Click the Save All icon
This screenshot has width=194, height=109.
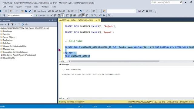[x=30, y=11]
